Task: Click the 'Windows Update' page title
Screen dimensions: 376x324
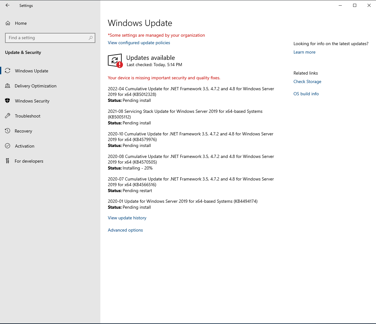Action: tap(140, 23)
